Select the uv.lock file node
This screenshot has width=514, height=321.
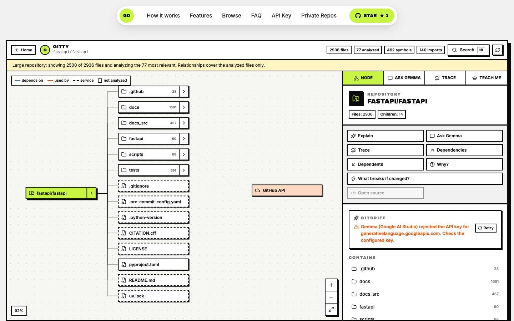[153, 296]
